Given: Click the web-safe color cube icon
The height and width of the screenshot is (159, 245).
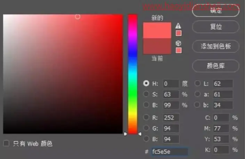Looking at the screenshot, I should 178,43.
